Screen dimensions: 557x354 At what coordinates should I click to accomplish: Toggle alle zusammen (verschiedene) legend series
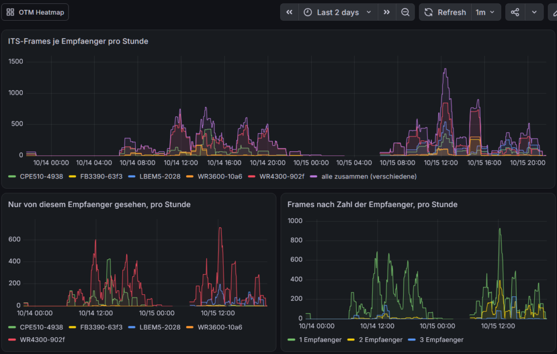369,177
